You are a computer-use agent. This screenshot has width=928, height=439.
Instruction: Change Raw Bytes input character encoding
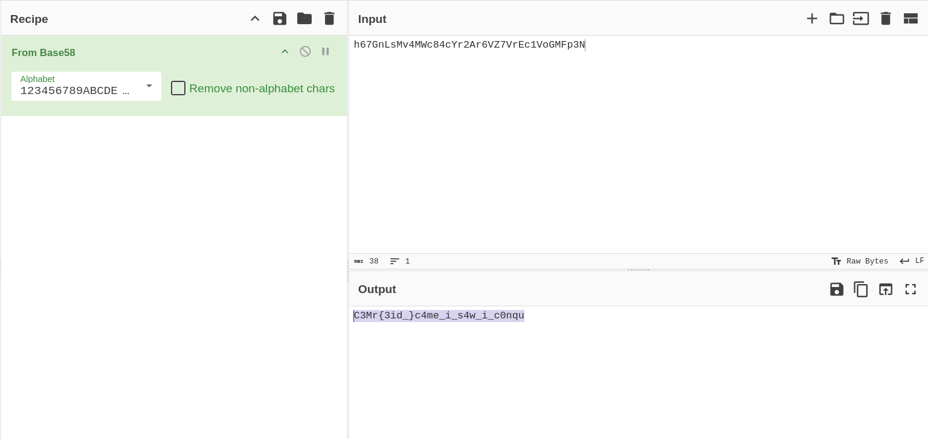click(x=860, y=261)
